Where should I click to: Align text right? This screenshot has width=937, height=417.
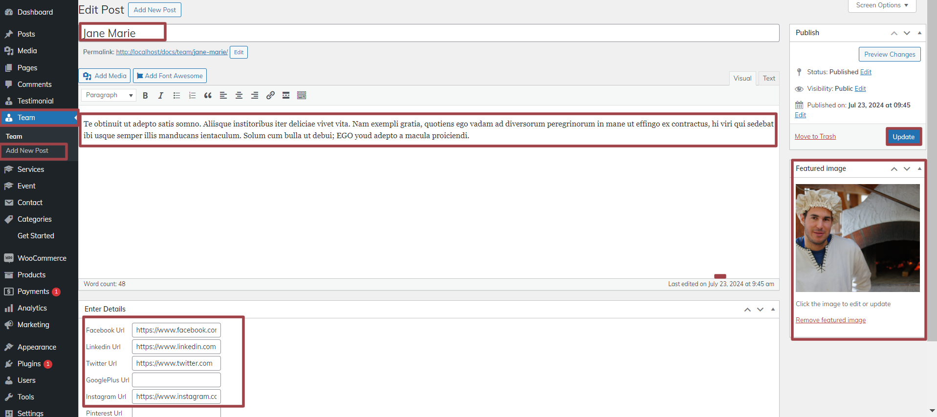(x=255, y=95)
